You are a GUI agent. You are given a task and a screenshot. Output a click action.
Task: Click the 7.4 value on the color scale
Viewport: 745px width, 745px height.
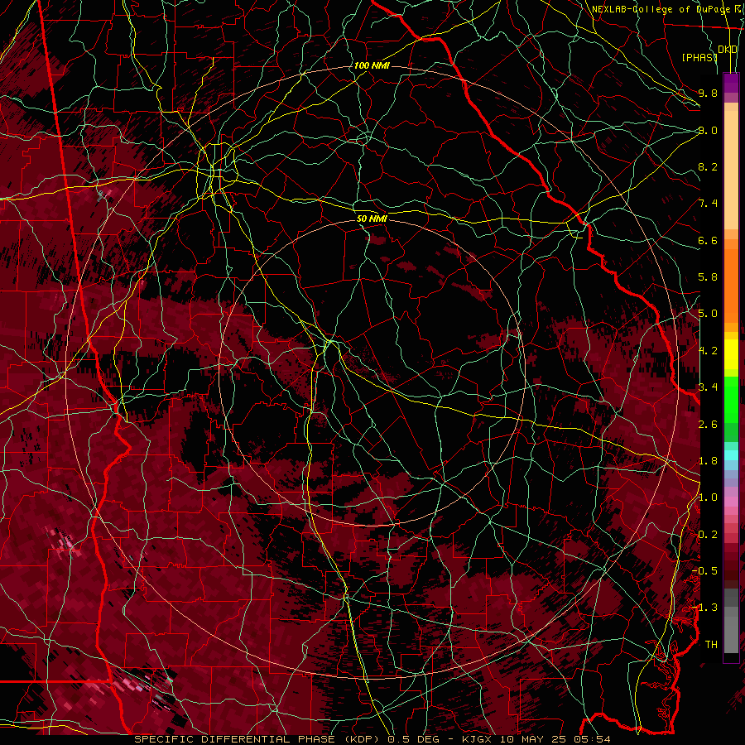coord(708,204)
